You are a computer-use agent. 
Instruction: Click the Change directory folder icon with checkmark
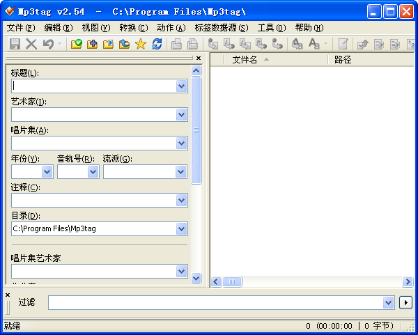76,44
